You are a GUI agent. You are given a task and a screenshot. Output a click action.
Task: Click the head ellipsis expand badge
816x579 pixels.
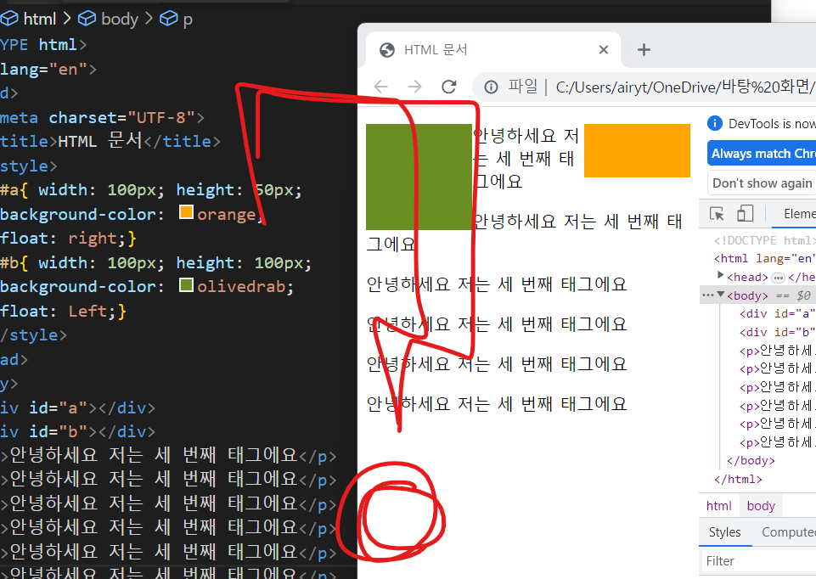click(778, 278)
